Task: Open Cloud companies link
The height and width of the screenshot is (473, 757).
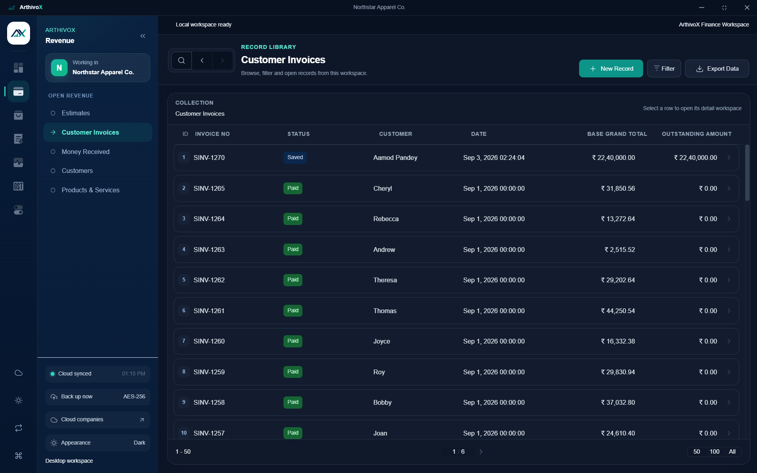Action: click(x=98, y=419)
